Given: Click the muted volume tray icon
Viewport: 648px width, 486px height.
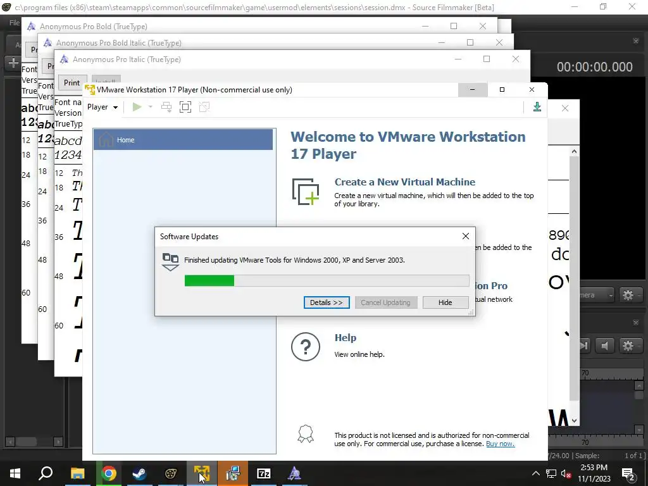Looking at the screenshot, I should pyautogui.click(x=566, y=473).
